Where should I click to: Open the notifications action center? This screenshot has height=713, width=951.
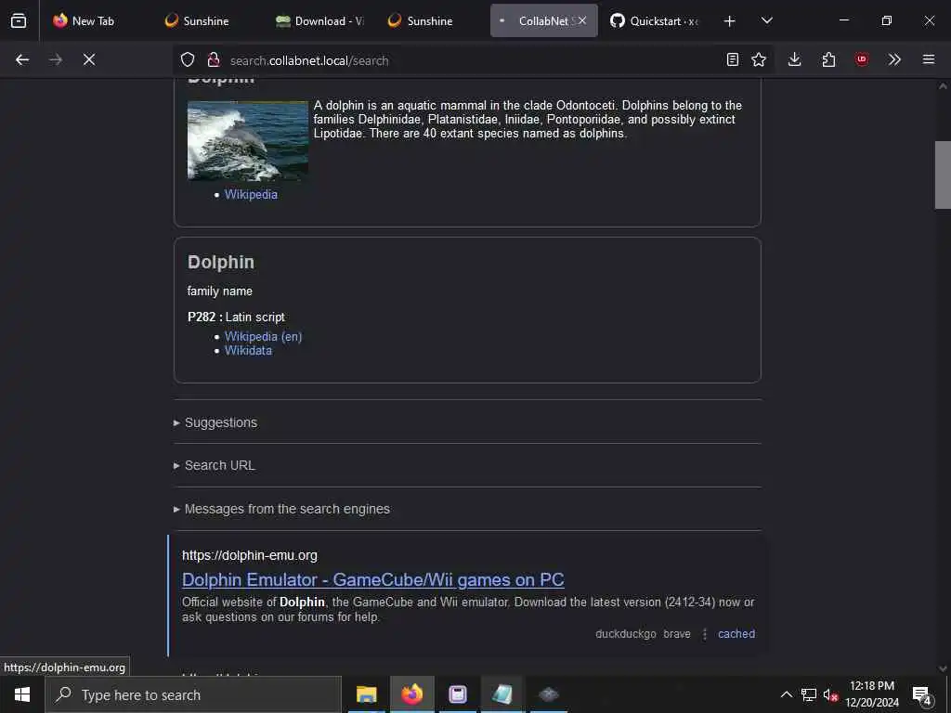pos(922,694)
